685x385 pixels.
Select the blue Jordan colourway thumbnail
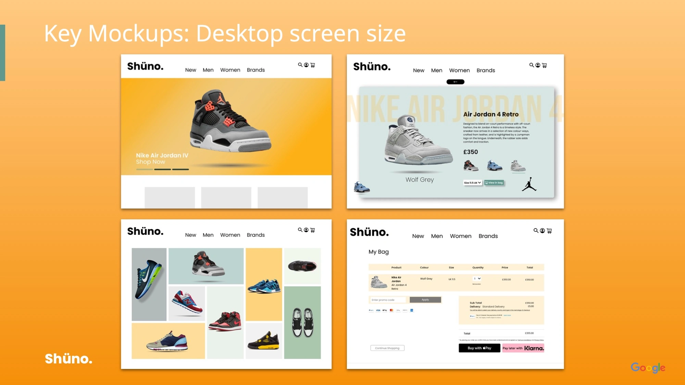(x=495, y=166)
